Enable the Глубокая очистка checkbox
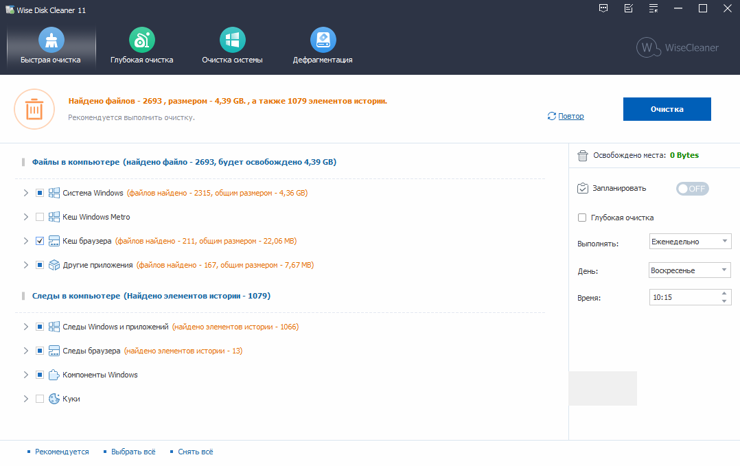Screen dimensions: 740x466 click(582, 218)
